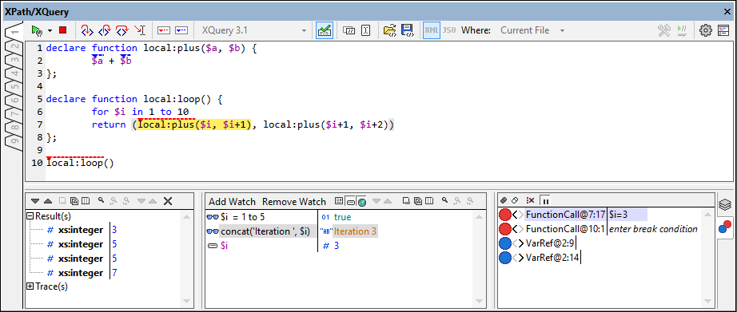Click the watch list vertical scrollbar
The image size is (737, 312).
tap(480, 259)
